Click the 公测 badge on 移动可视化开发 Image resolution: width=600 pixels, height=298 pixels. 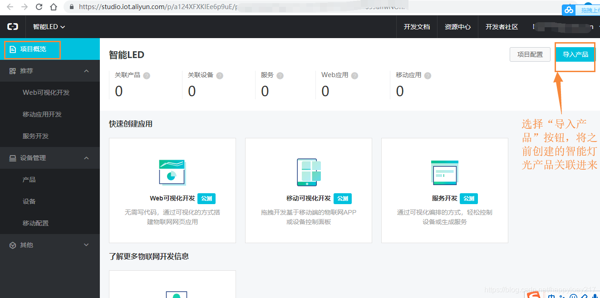point(343,199)
